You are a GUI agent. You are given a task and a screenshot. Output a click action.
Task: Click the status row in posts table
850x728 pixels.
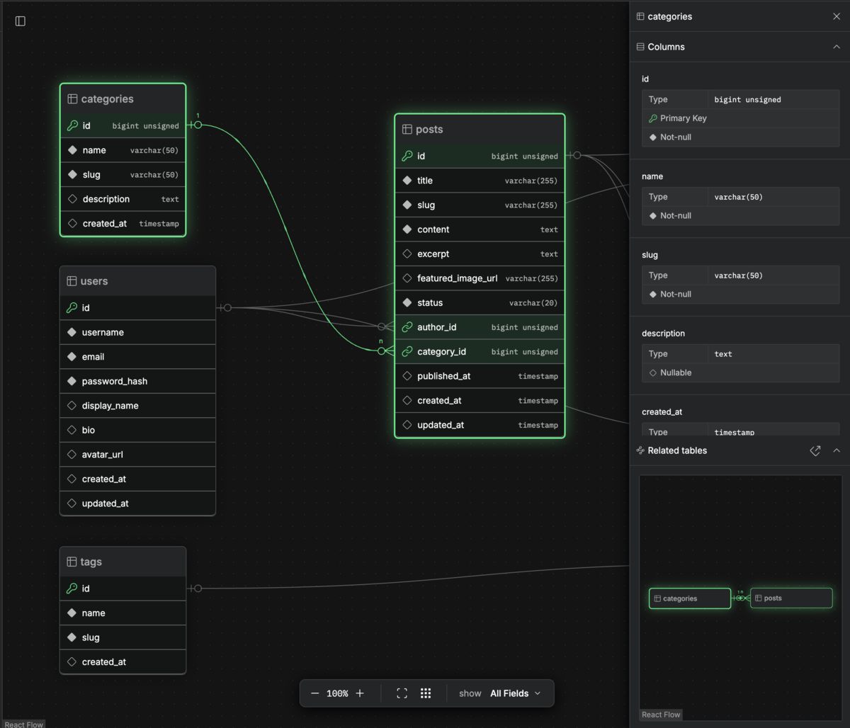click(x=480, y=302)
